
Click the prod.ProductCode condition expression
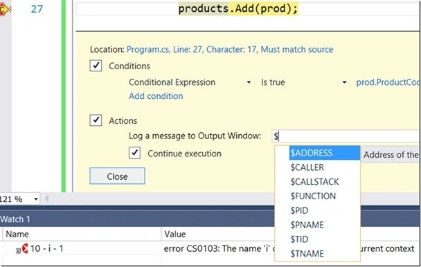[x=388, y=82]
